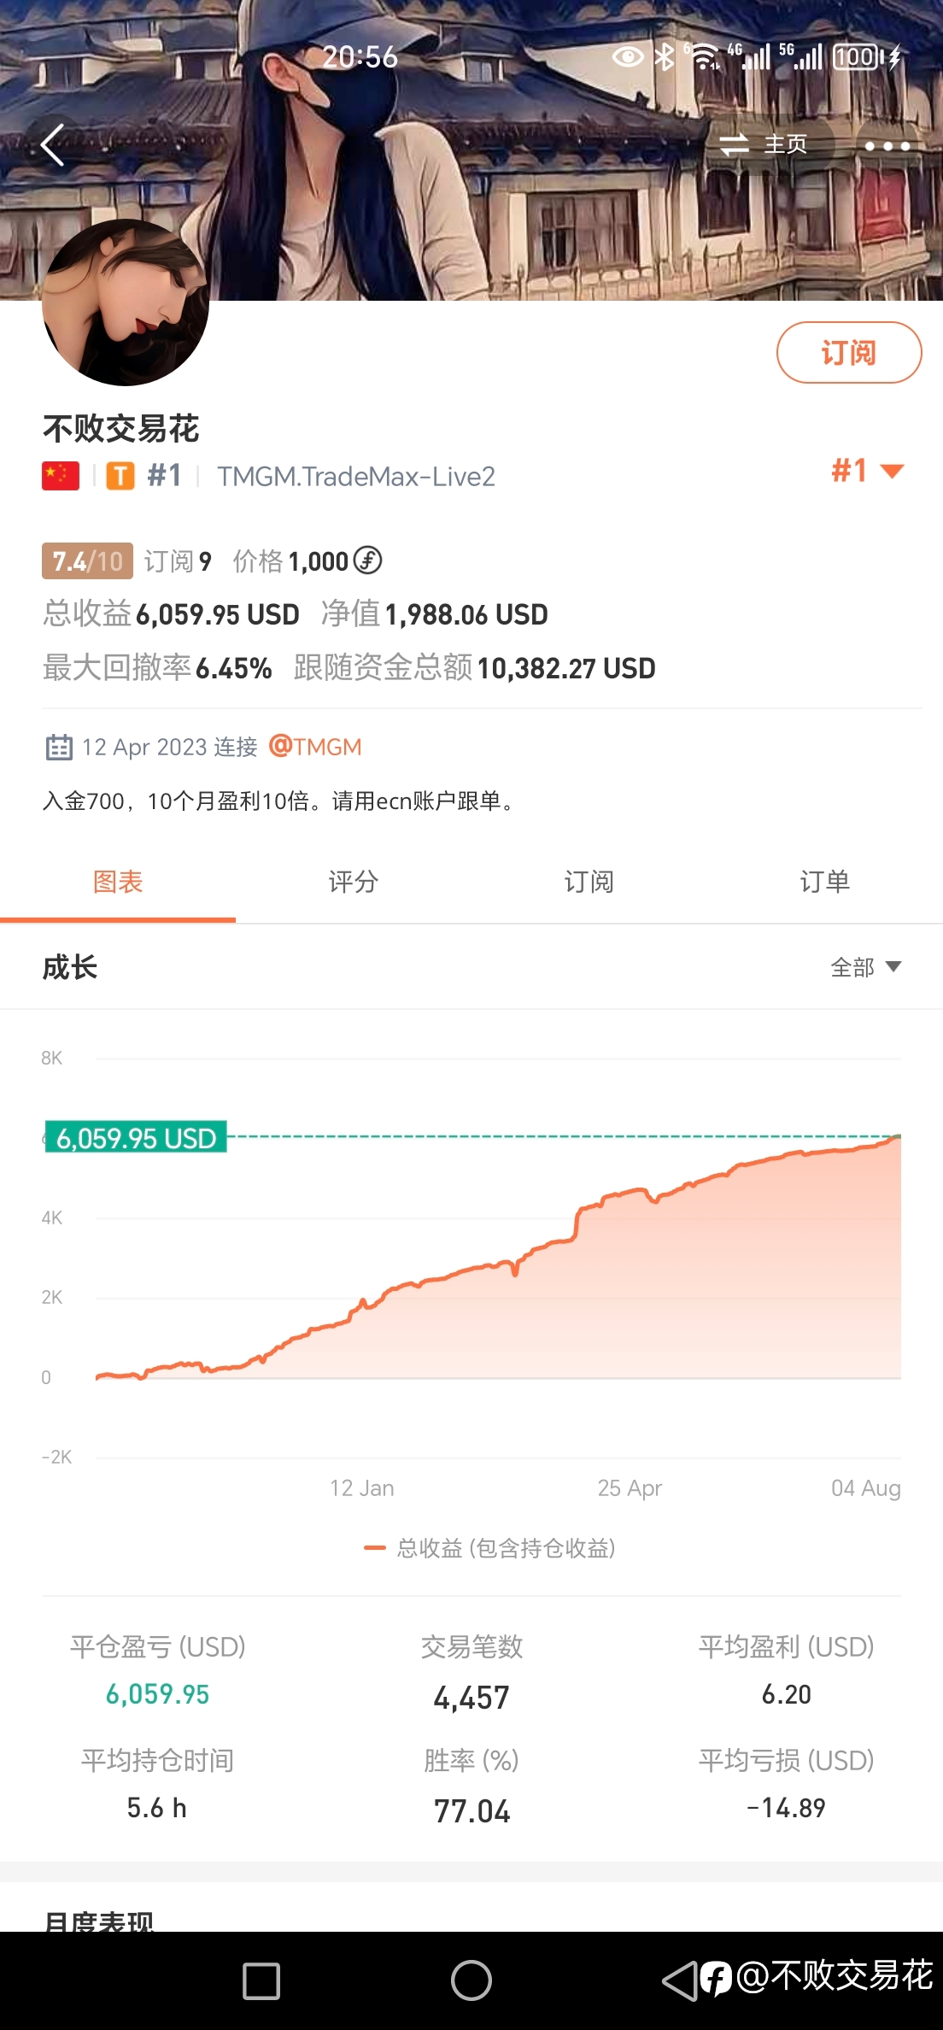Expand the #1 account dropdown
The height and width of the screenshot is (2030, 943).
[x=868, y=471]
